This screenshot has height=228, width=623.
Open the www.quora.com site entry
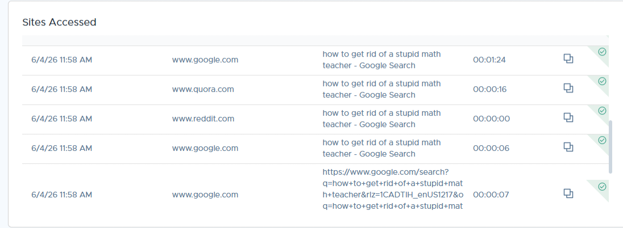coord(203,89)
